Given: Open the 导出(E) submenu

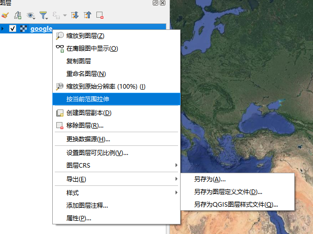Looking at the screenshot, I should tap(116, 179).
